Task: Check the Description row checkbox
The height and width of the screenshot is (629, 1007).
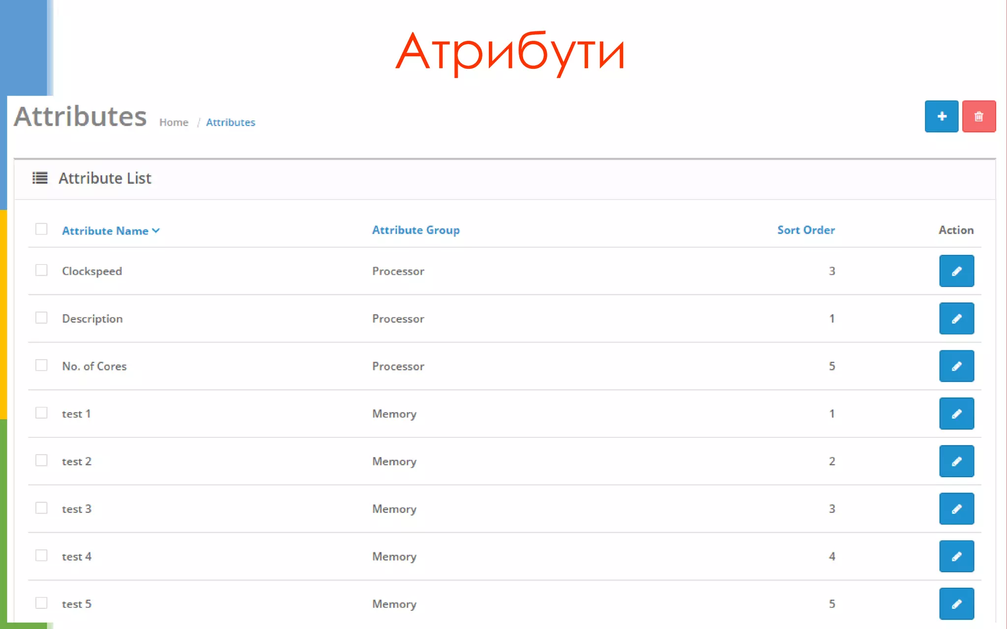Action: [x=41, y=317]
